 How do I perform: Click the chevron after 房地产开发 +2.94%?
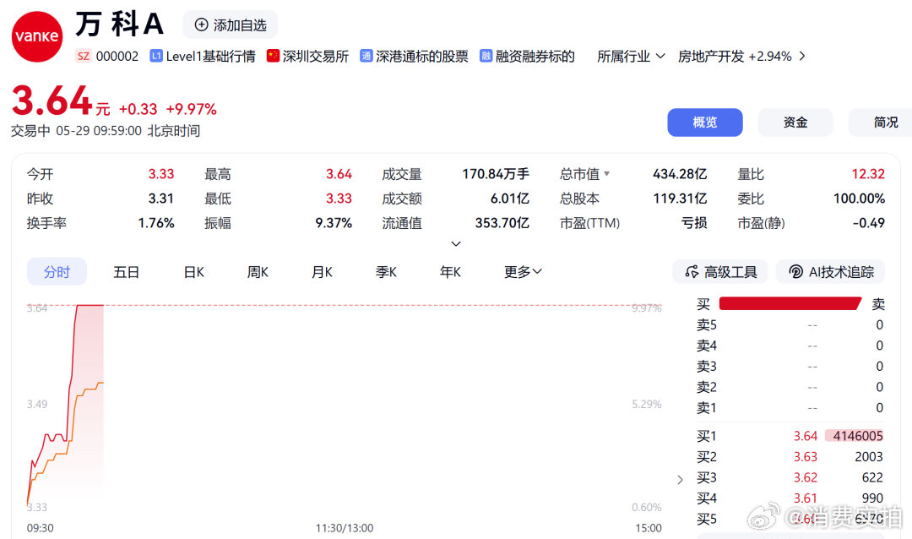coord(802,56)
